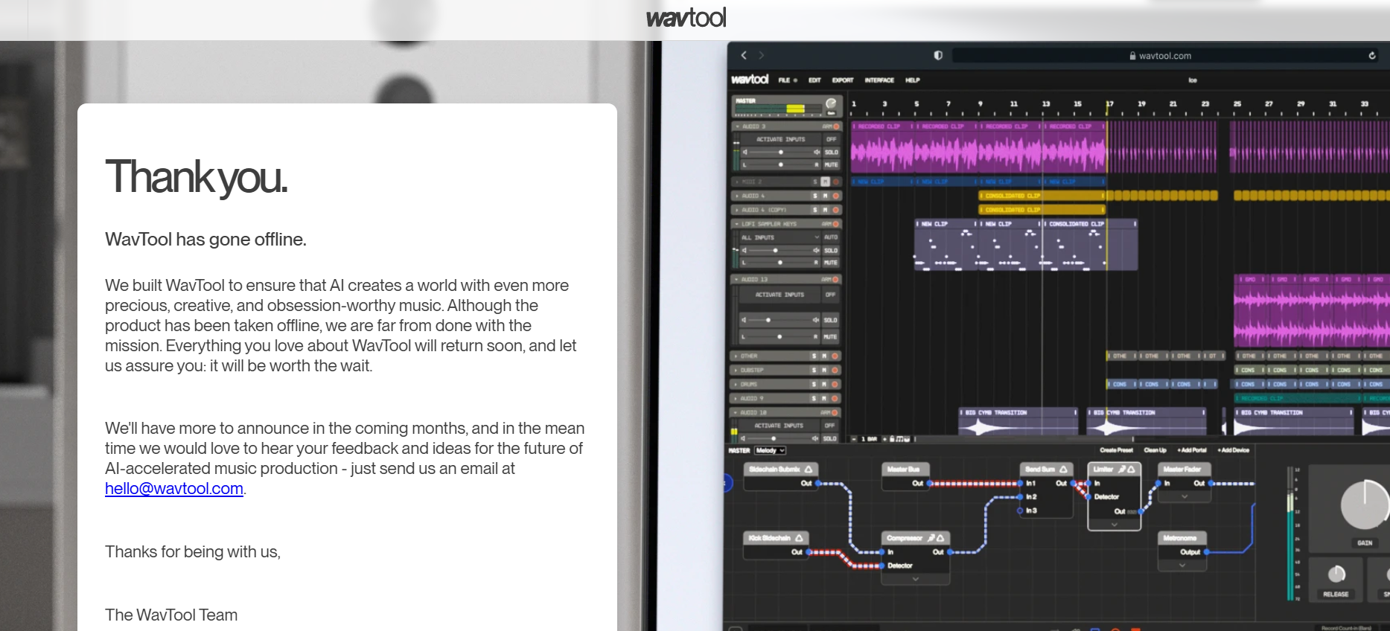Viewport: 1390px width, 631px height.
Task: Click the reload icon in browser address bar
Action: coord(1372,55)
